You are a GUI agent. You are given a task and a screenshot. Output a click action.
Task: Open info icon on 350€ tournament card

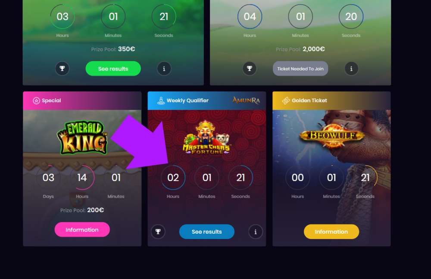(x=164, y=69)
